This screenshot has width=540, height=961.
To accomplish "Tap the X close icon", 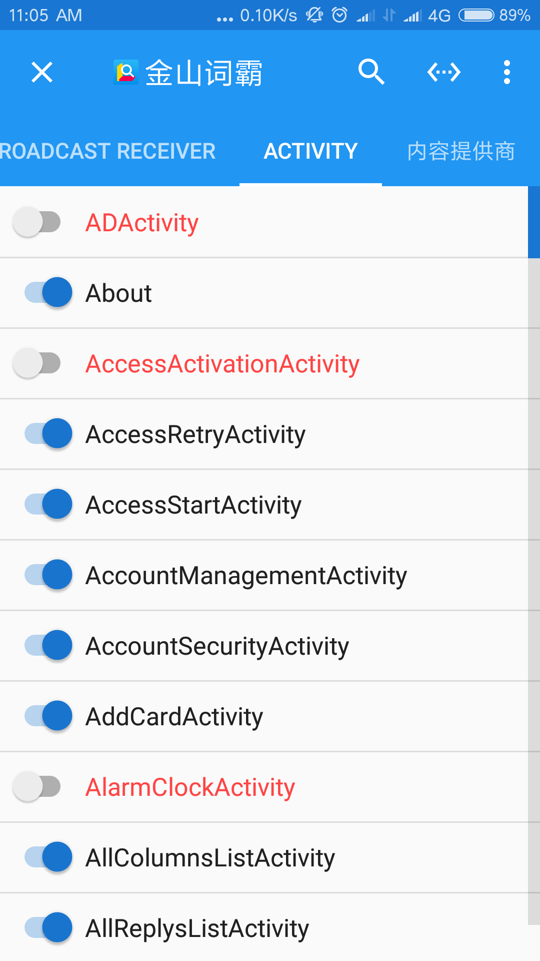I will pyautogui.click(x=42, y=73).
